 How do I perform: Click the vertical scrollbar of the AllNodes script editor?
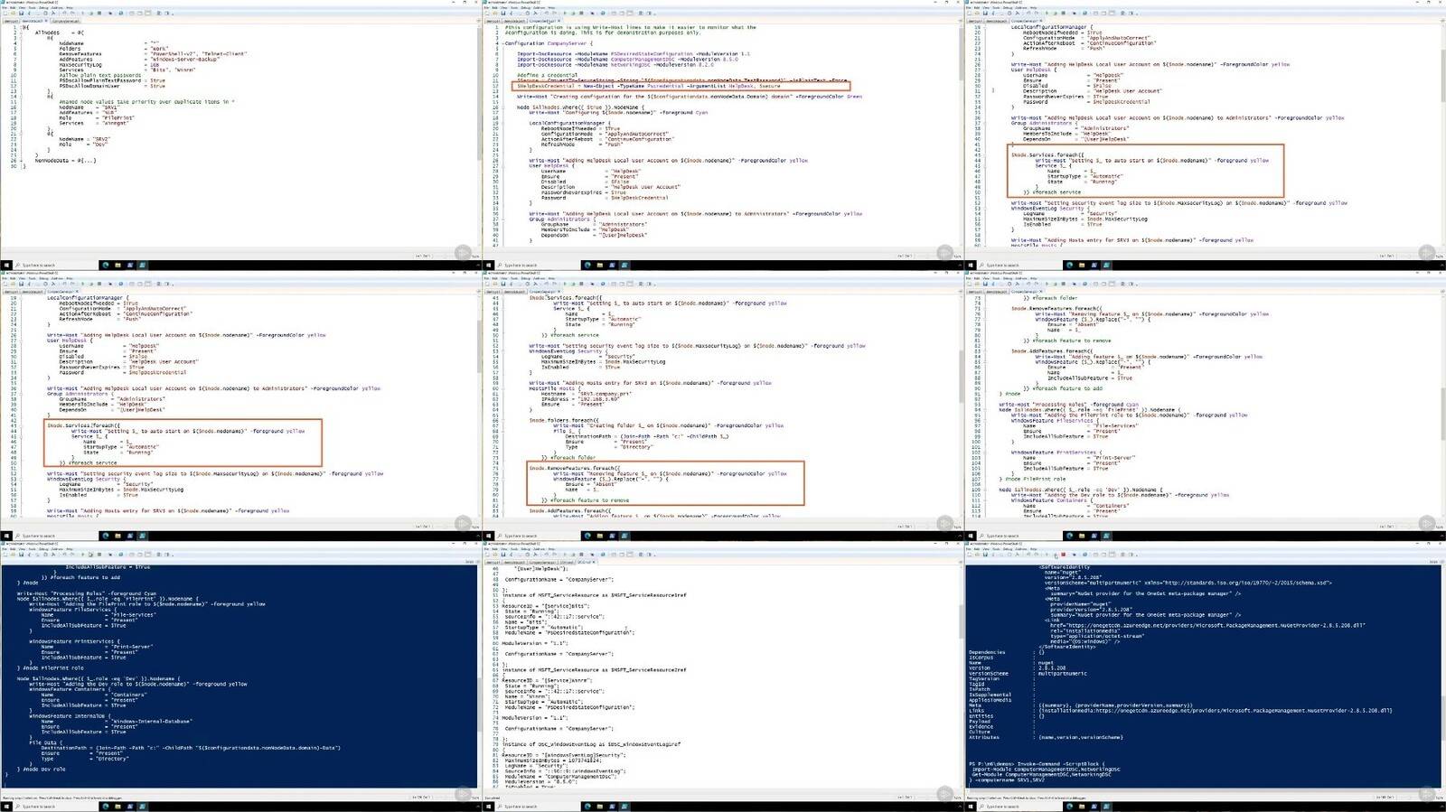point(478,135)
